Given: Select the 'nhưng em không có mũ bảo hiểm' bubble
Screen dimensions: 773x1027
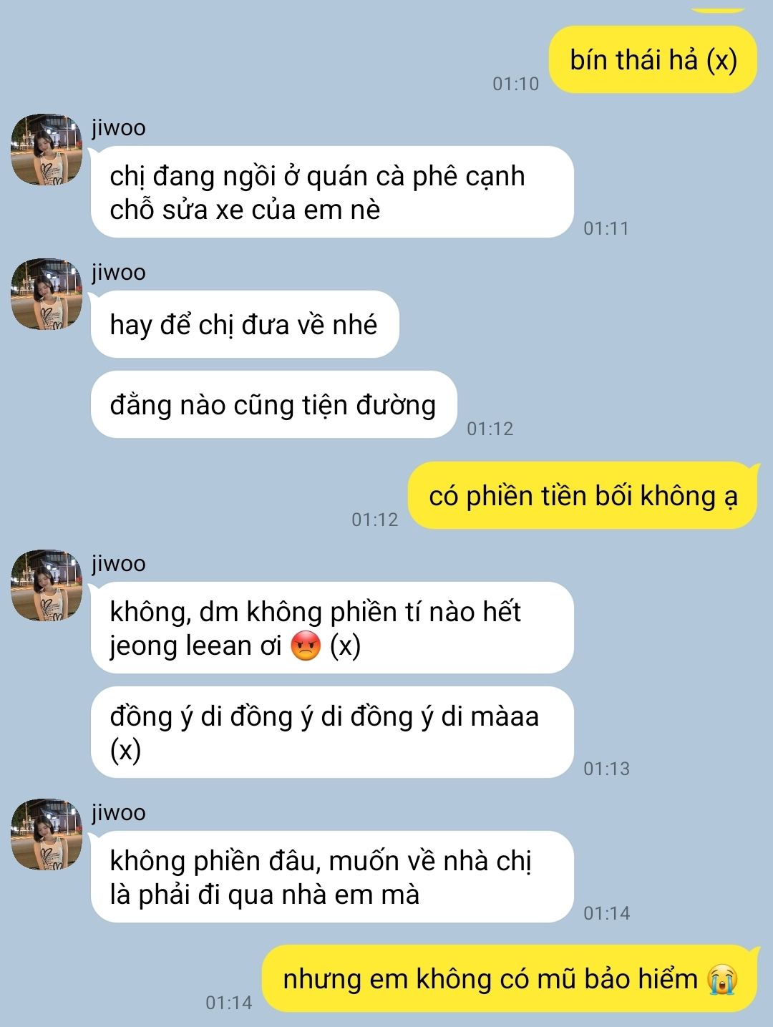Looking at the screenshot, I should 510,978.
